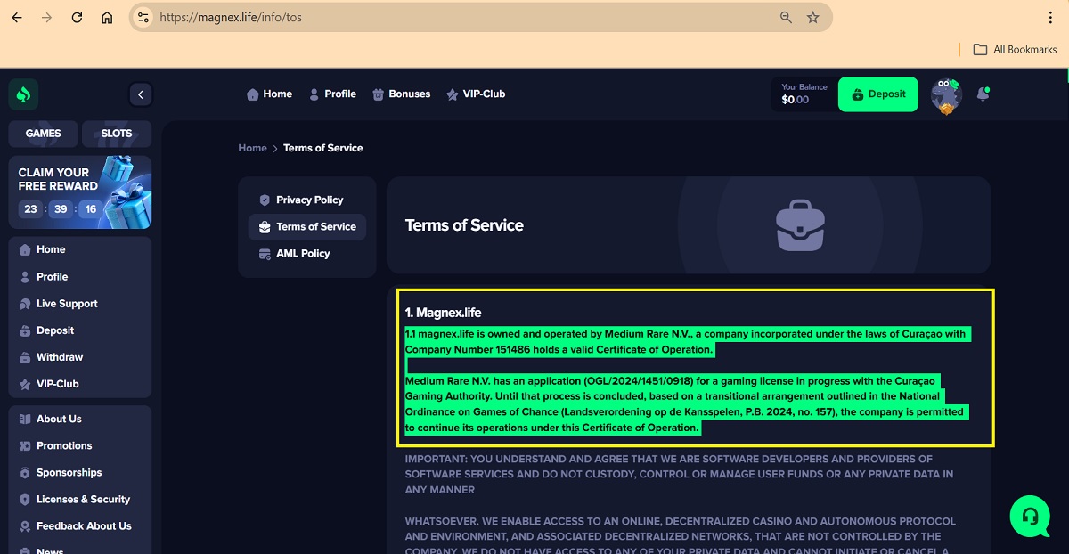Click the green Magnex logo icon
The height and width of the screenshot is (554, 1069).
click(24, 94)
